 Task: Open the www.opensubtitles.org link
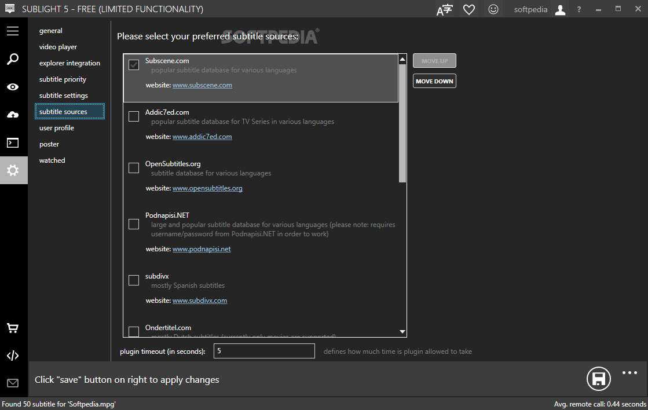click(207, 188)
